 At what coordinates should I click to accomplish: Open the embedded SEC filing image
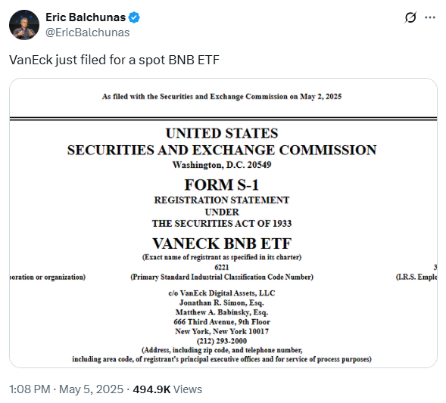(x=223, y=223)
